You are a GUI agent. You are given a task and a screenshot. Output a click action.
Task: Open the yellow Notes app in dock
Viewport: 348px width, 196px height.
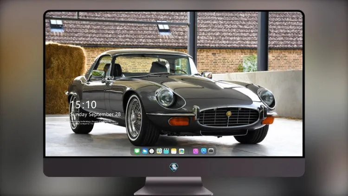(174, 151)
